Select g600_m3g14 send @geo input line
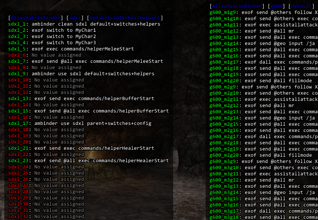 click(263, 192)
